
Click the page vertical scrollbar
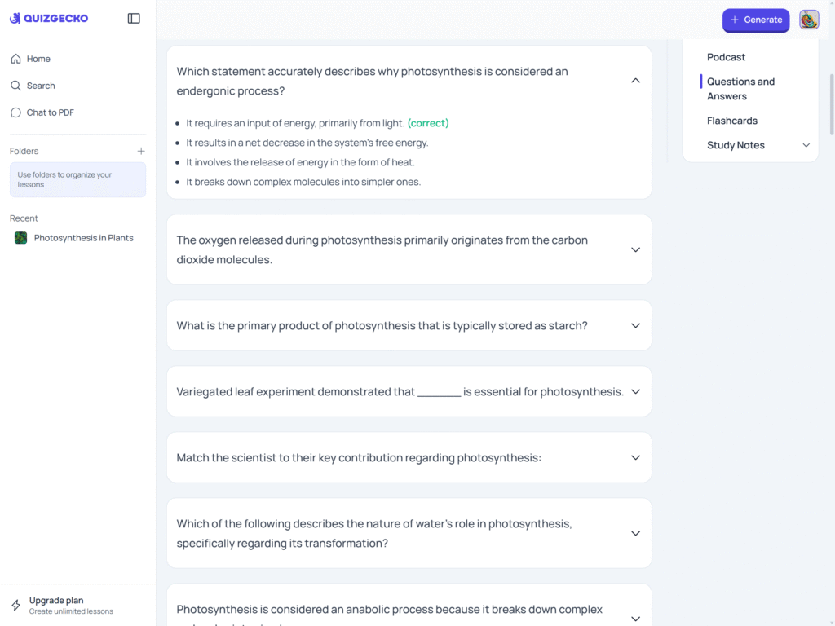click(x=831, y=104)
